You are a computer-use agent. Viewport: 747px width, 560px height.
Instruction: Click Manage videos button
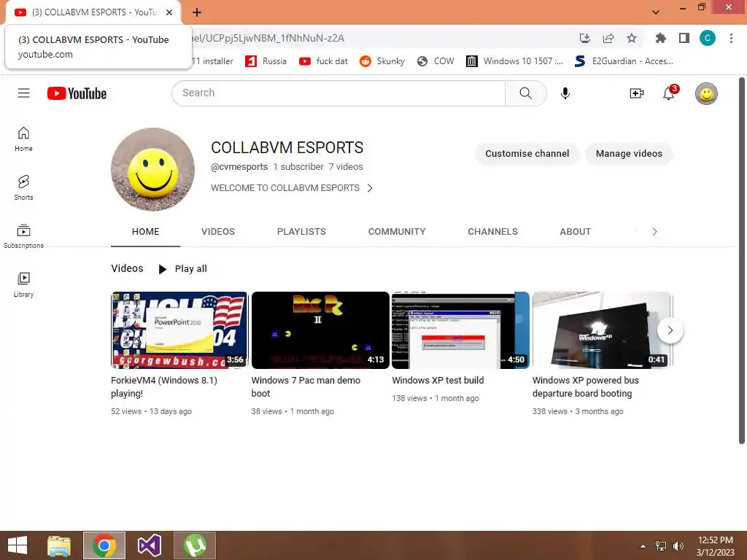[629, 153]
